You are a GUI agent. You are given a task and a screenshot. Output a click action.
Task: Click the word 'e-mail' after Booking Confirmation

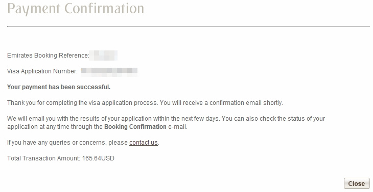coord(177,127)
